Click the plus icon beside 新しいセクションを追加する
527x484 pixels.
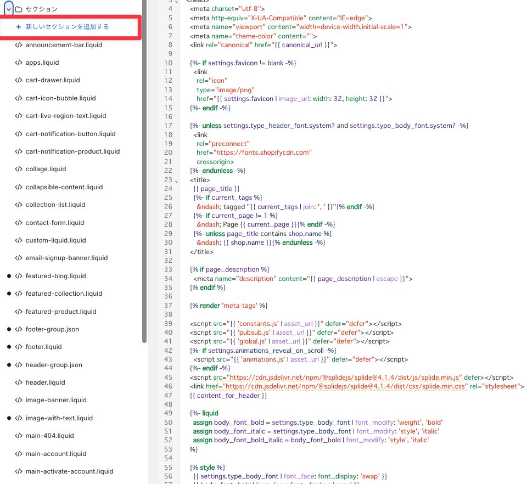[19, 27]
